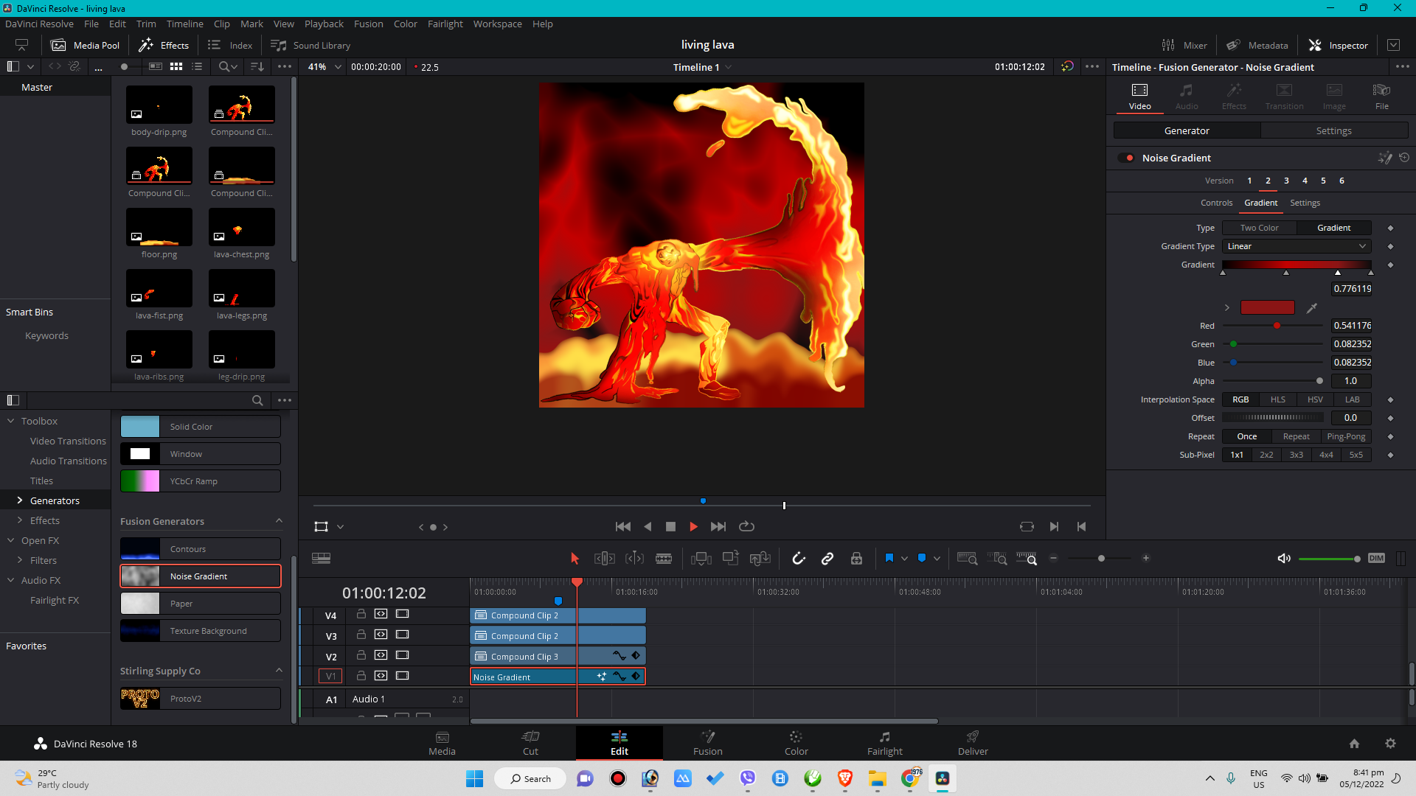This screenshot has width=1416, height=796.
Task: Select the Selection Mode arrow tool
Action: [575, 559]
